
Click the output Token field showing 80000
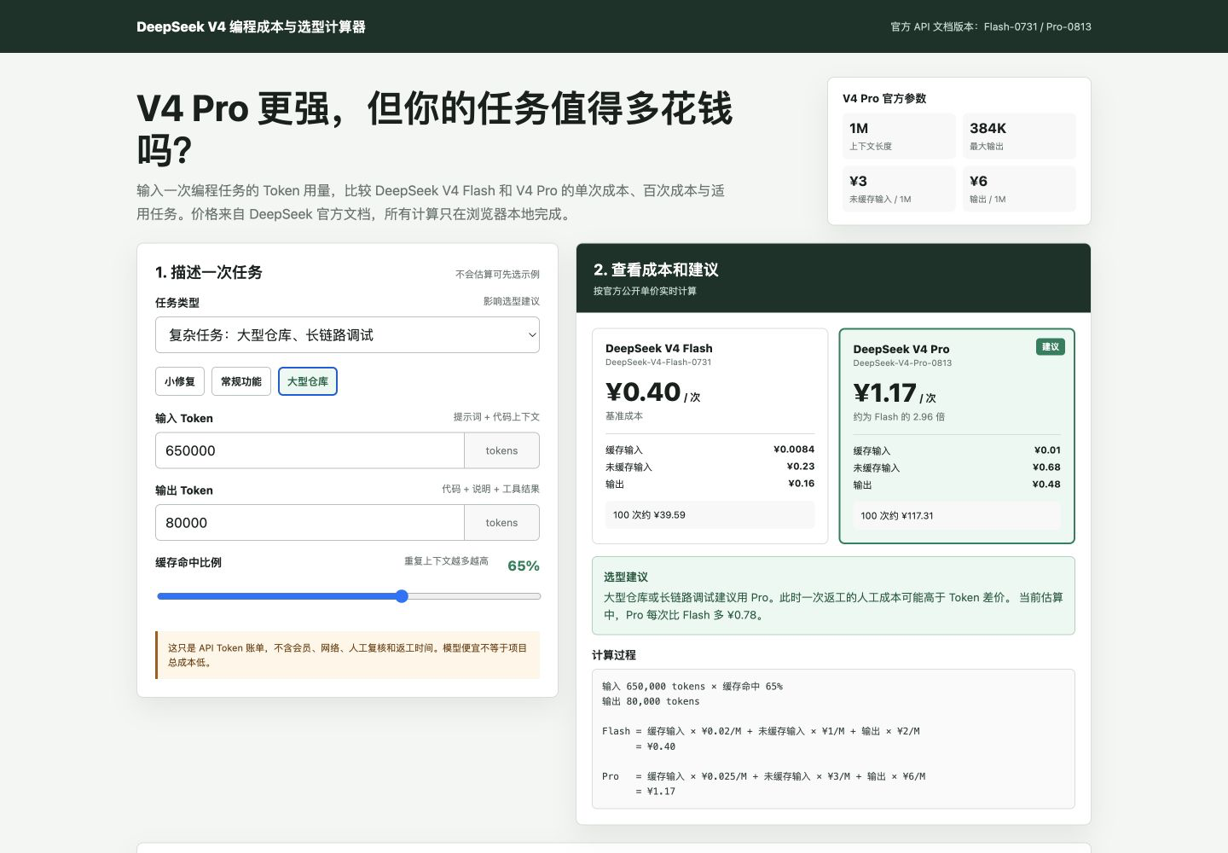[x=310, y=523]
